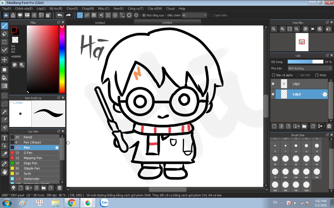Image resolution: width=334 pixels, height=208 pixels.
Task: Enable parallel lines snap guide
Action: (x=87, y=15)
